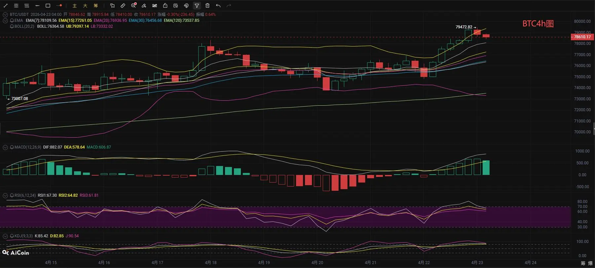Open RSI(6,12,24) indicator settings label
Image resolution: width=595 pixels, height=268 pixels.
tap(25, 195)
